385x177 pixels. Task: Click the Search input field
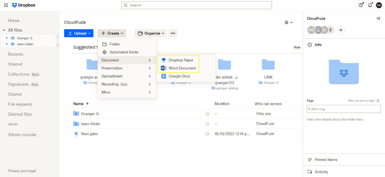[197, 5]
